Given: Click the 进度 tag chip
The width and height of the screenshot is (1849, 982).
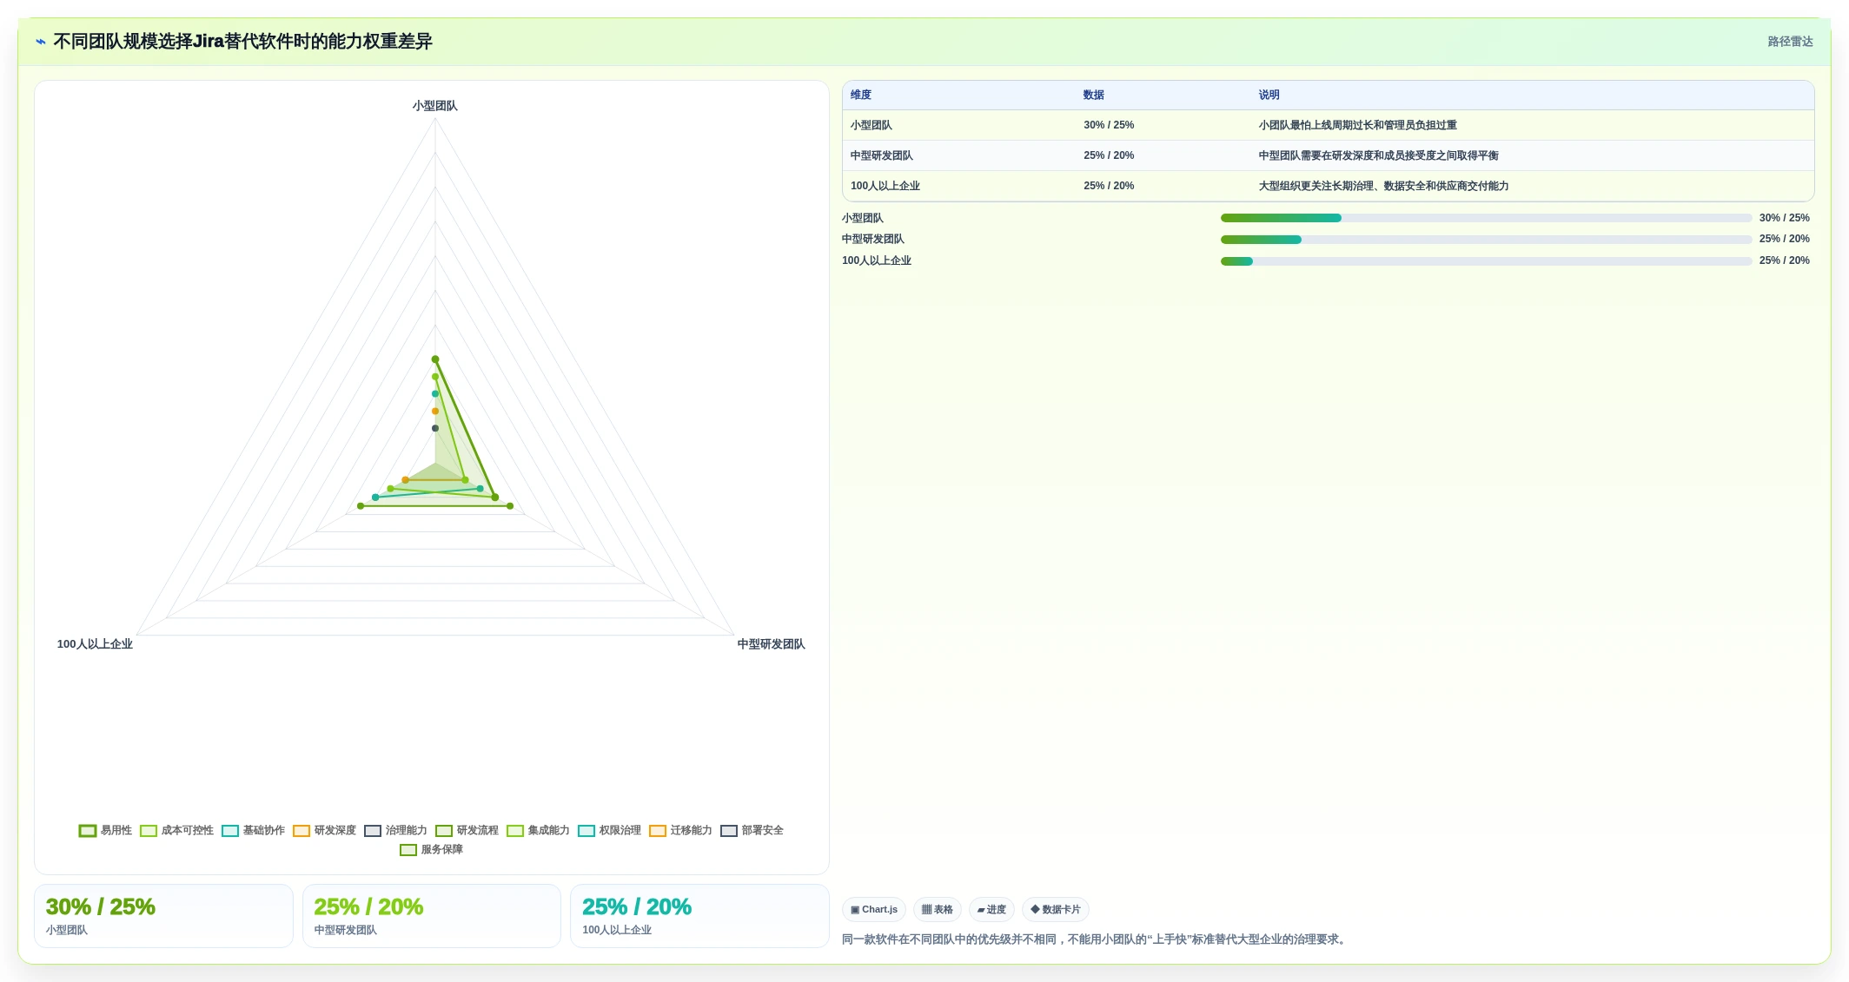Looking at the screenshot, I should pos(991,909).
